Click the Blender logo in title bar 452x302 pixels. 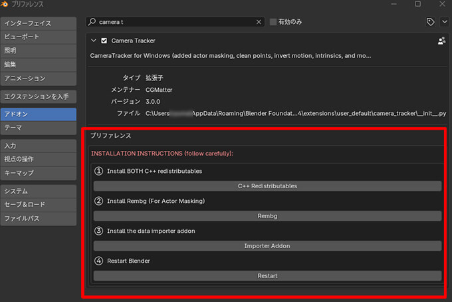click(5, 4)
